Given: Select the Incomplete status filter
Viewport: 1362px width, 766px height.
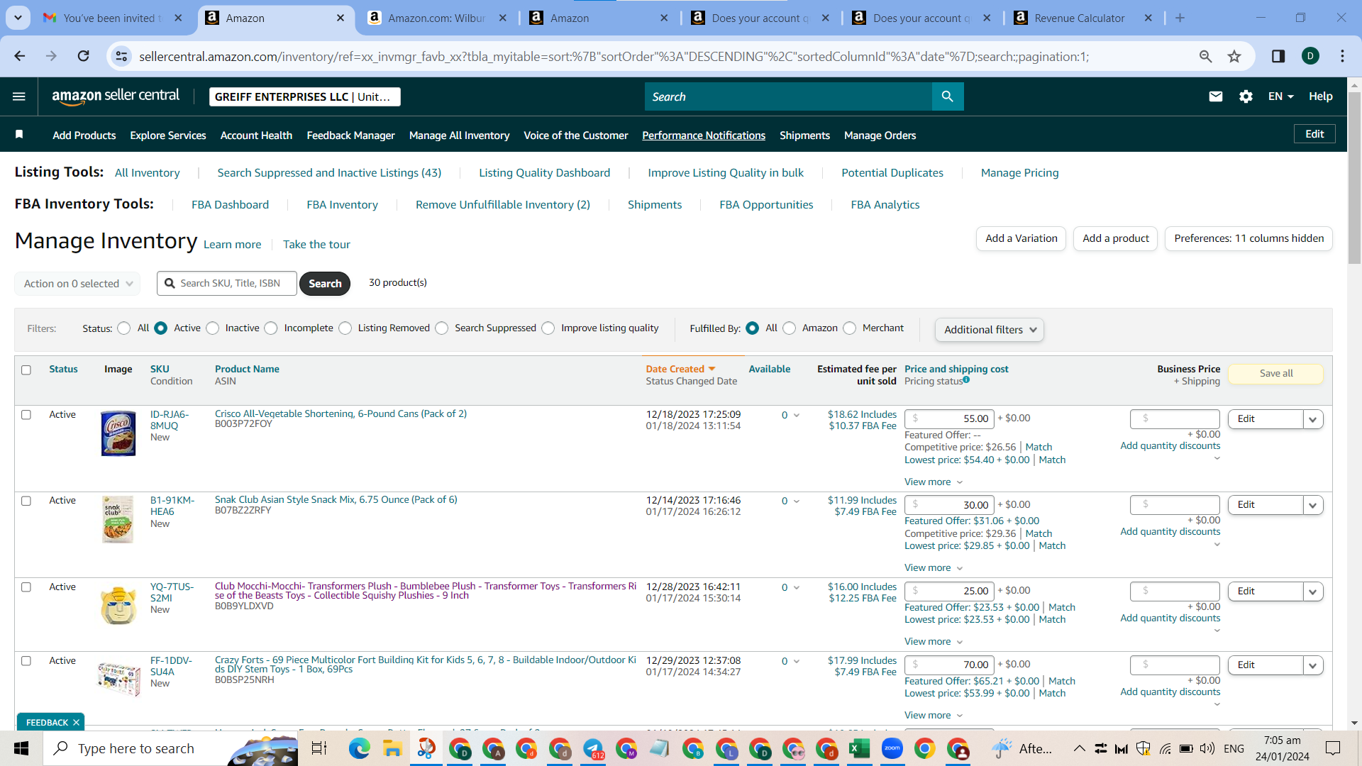Looking at the screenshot, I should (x=271, y=328).
